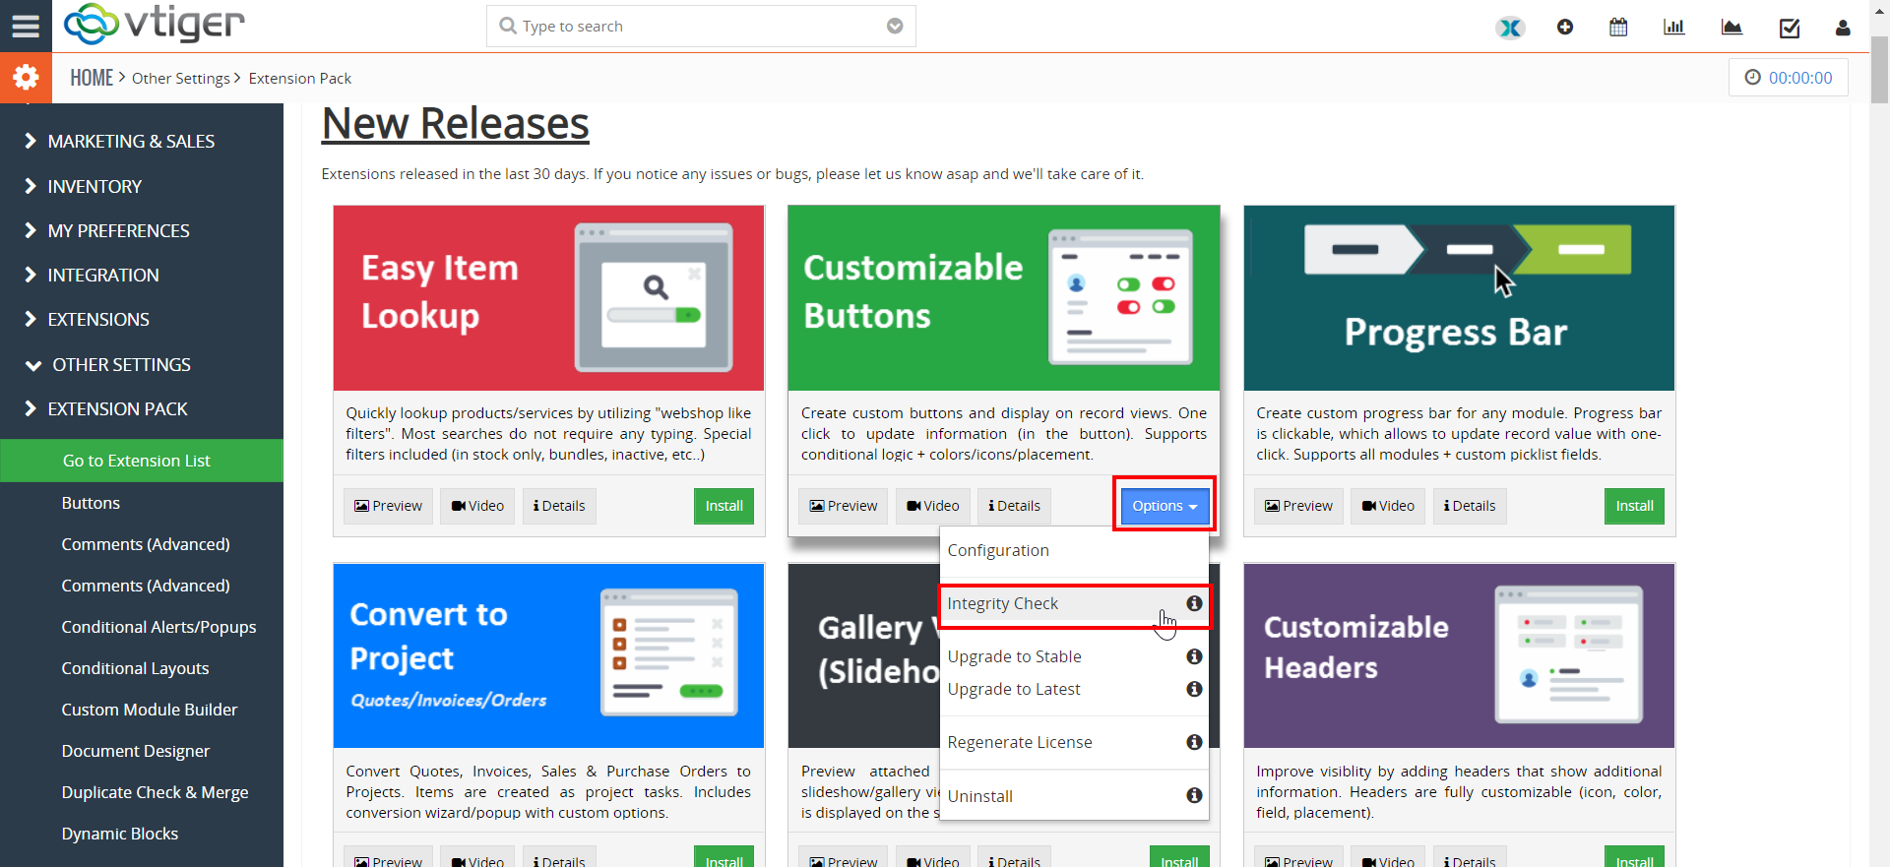The width and height of the screenshot is (1890, 867).
Task: Open Document Designer sidebar item
Action: pyautogui.click(x=136, y=751)
